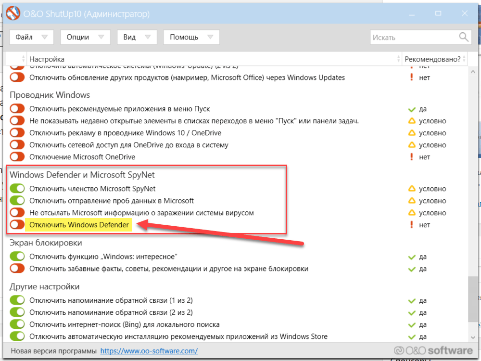Select the Отключить Windows Defender label text

(79, 225)
